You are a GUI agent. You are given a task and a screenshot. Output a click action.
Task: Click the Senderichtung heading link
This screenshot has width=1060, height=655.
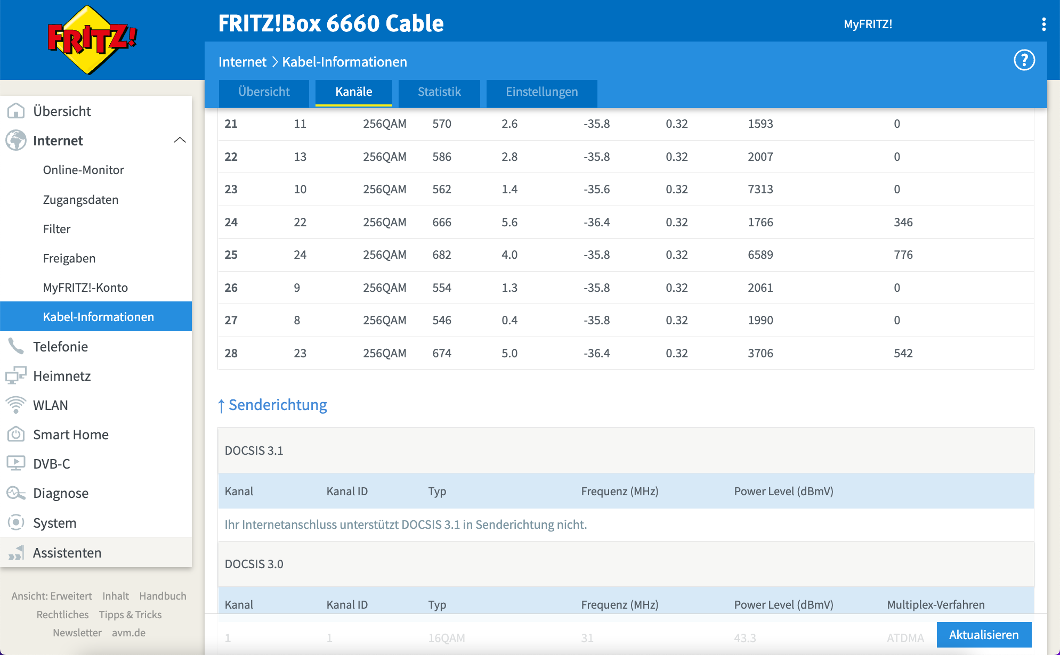coord(278,405)
